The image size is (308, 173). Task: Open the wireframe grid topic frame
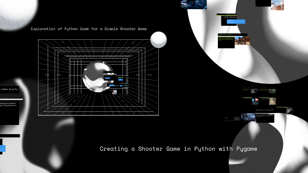(x=98, y=77)
